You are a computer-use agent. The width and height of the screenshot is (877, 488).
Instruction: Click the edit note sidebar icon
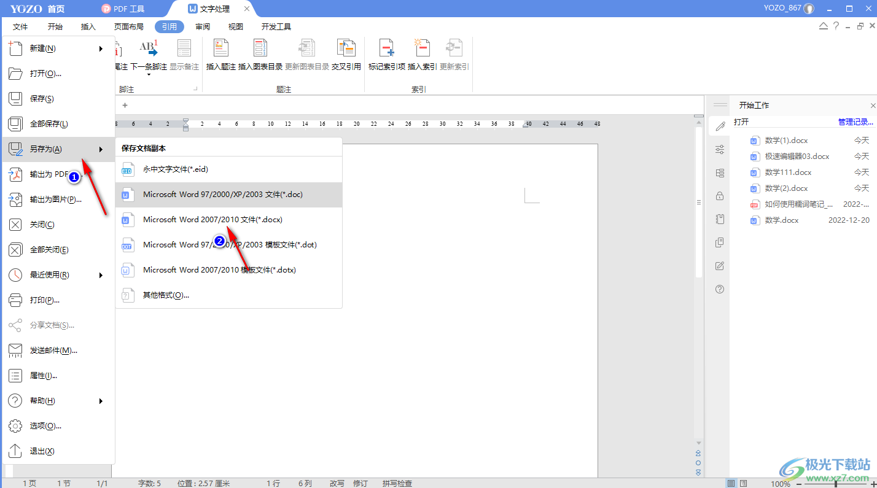pos(720,266)
